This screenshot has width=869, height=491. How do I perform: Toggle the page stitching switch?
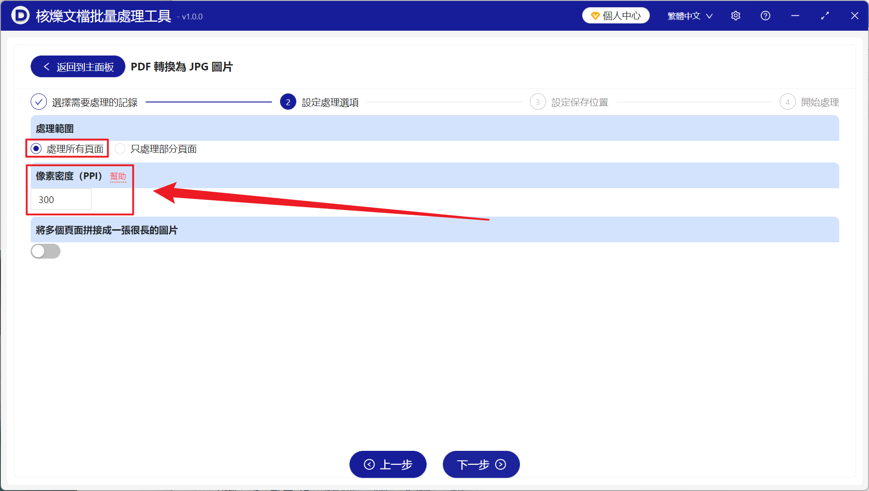46,251
